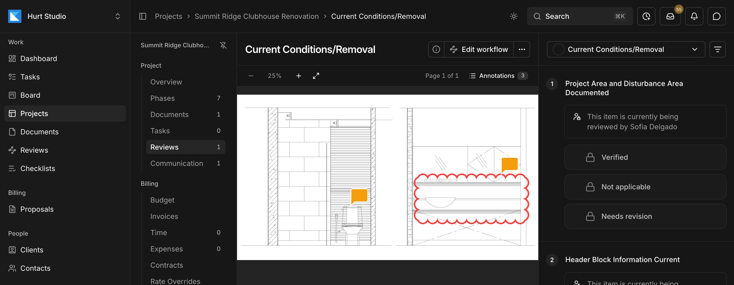Open the chat bubble icon
Screen dimensions: 734x285
[716, 16]
